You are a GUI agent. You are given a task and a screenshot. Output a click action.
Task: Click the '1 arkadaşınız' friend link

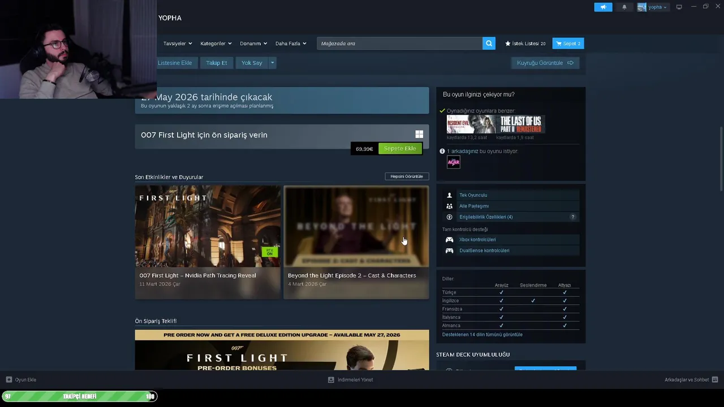pyautogui.click(x=463, y=151)
